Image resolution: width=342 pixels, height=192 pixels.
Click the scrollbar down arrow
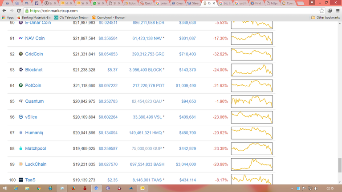tap(340, 182)
